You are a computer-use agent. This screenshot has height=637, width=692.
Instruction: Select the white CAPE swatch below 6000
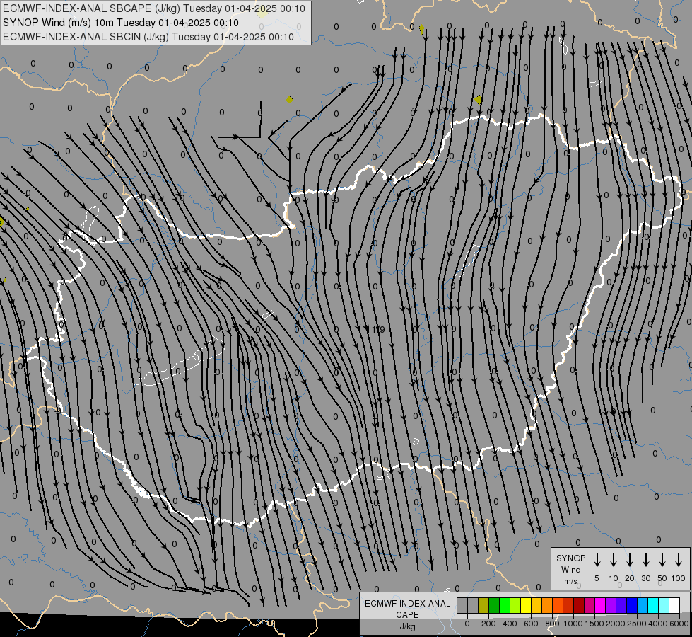click(x=675, y=605)
